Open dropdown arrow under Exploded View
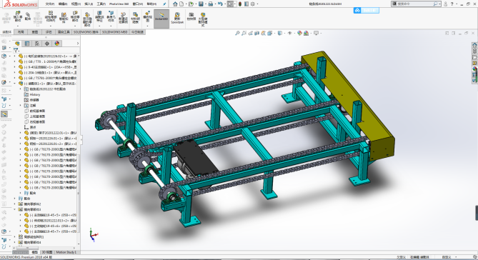The width and height of the screenshot is (478, 260). (148, 26)
